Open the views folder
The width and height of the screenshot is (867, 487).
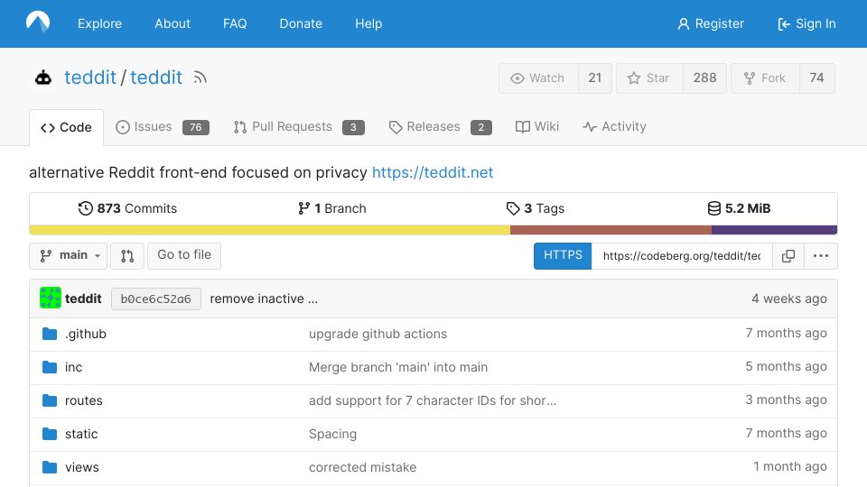coord(82,467)
